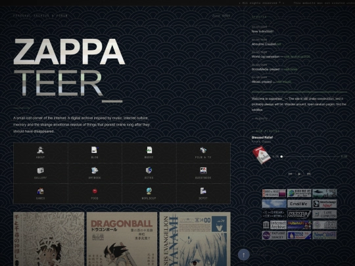Open the Games section icon

tap(40, 191)
